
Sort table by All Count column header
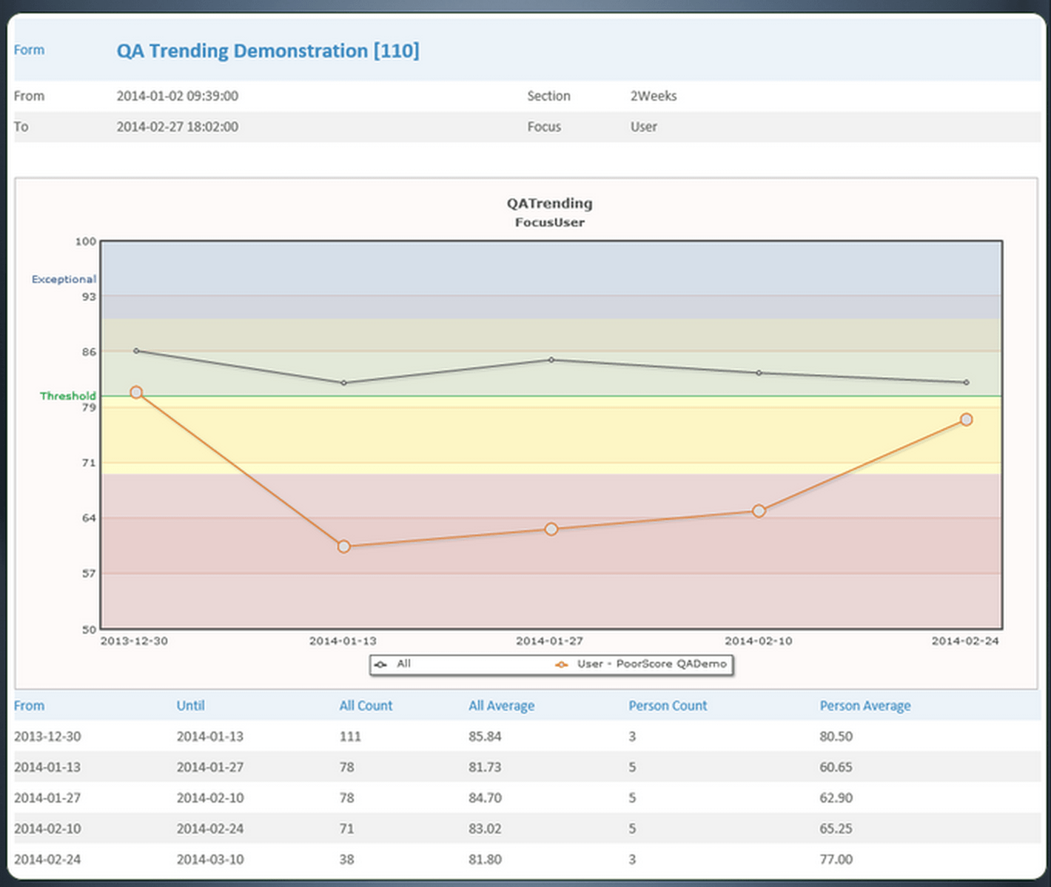(x=366, y=706)
